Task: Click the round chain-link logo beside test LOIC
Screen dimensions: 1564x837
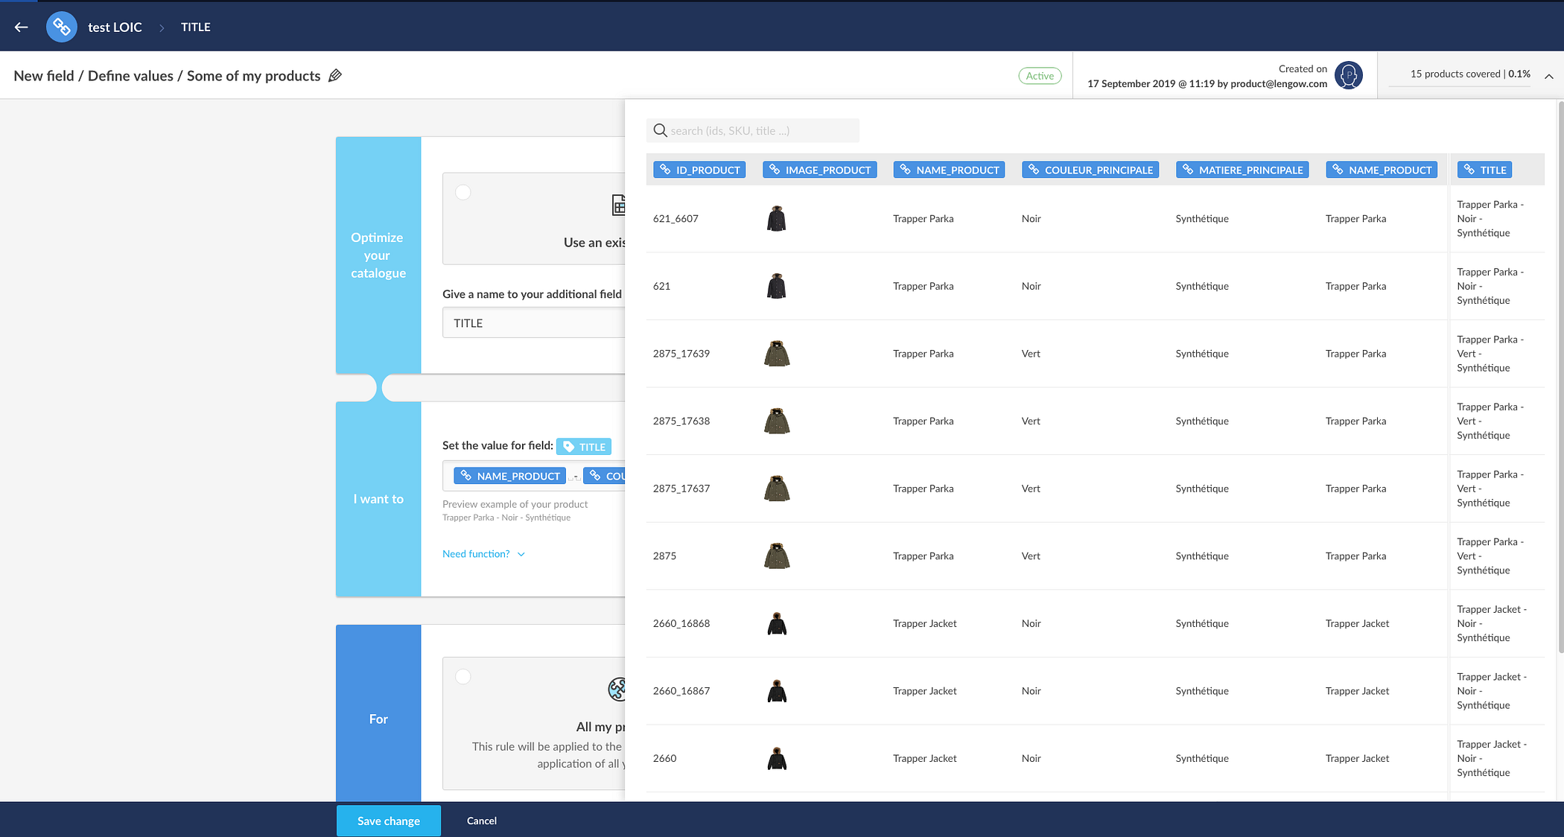Action: pyautogui.click(x=61, y=27)
